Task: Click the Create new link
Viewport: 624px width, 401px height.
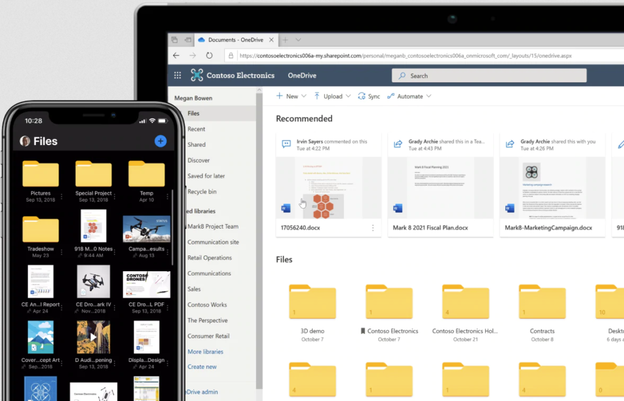Action: pos(202,367)
